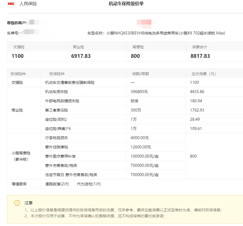
Task: Click the 意外医疗费用补偿 coverage name
Action: point(60,156)
